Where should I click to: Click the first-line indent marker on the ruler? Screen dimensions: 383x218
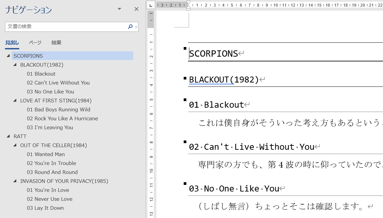pos(189,2)
